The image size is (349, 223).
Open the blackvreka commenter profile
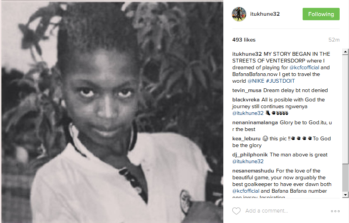point(246,100)
